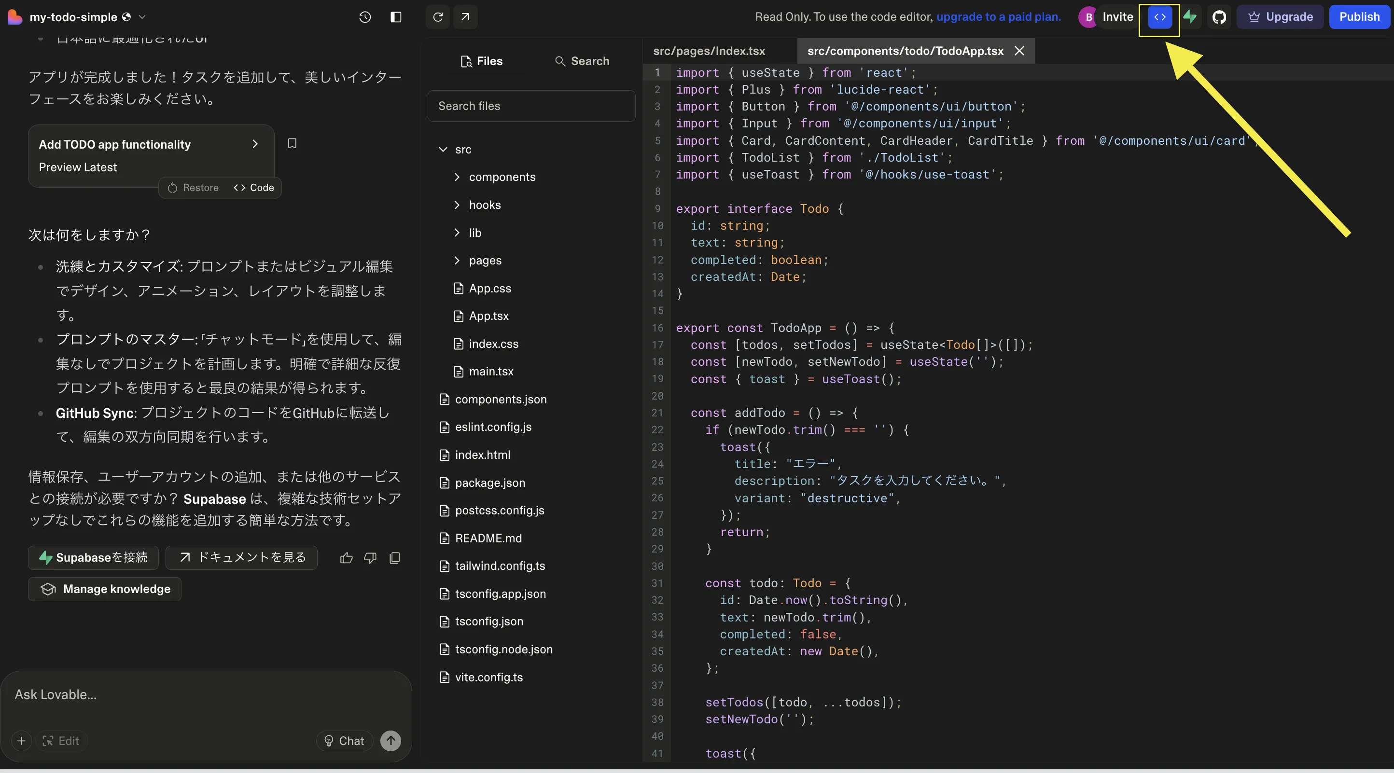Viewport: 1394px width, 773px height.
Task: Select the highlighted code view icon
Action: [x=1158, y=17]
